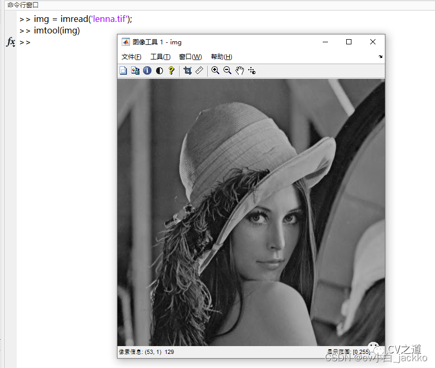Click the 命令行窗口 panel title
The image size is (435, 368).
(23, 5)
